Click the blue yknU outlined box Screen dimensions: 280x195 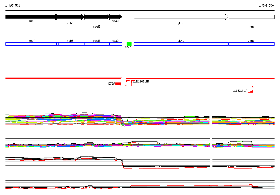coord(181,44)
